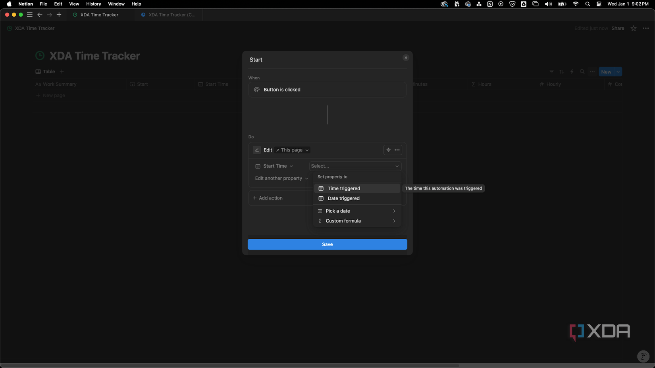This screenshot has height=368, width=655.
Task: Click the add icon beside the action options
Action: pyautogui.click(x=389, y=150)
